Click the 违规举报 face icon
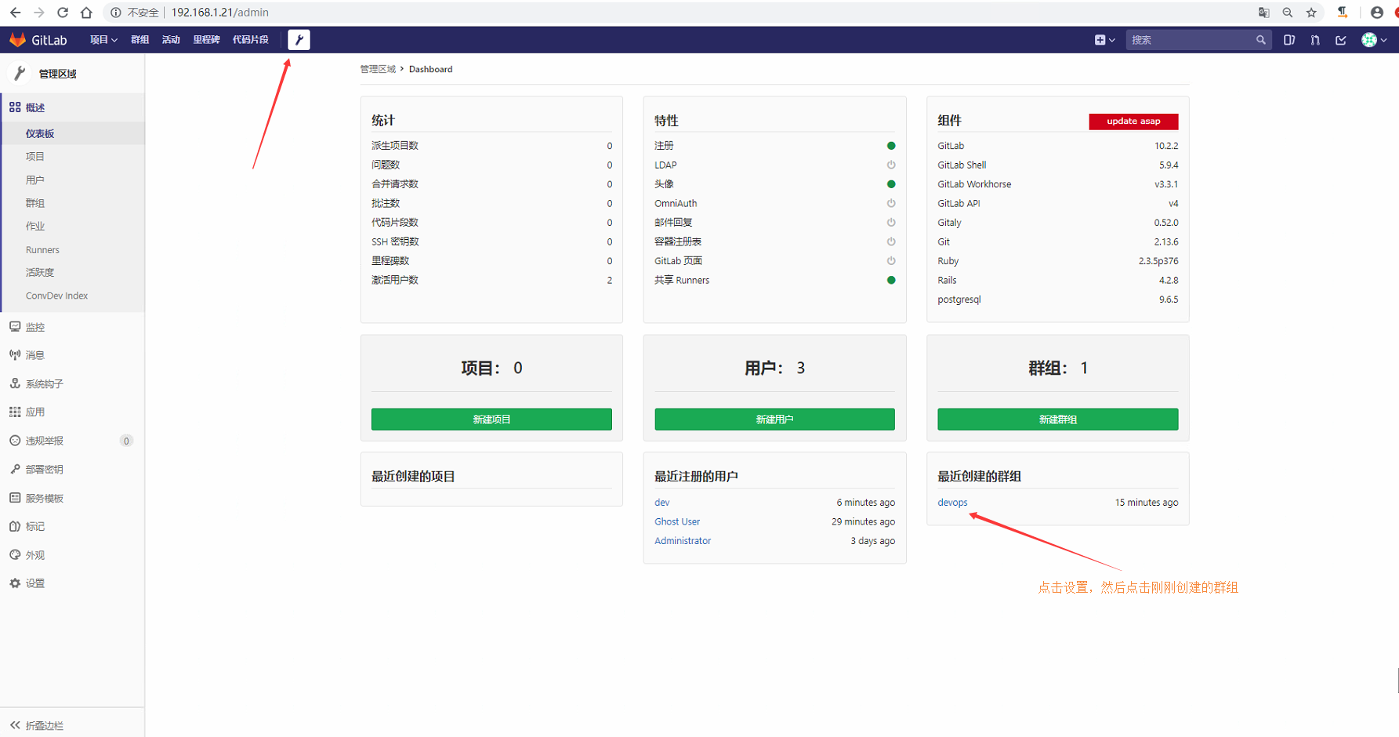Viewport: 1399px width, 737px height. click(x=15, y=441)
